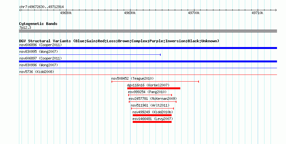Select the thick red nsv499249 loss bar
This screenshot has height=144, width=286.
pyautogui.click(x=152, y=115)
